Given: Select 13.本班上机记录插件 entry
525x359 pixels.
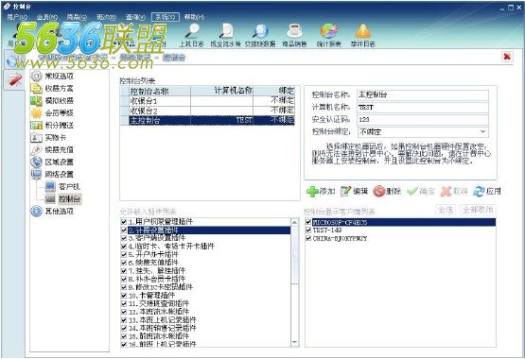Looking at the screenshot, I should tap(163, 320).
